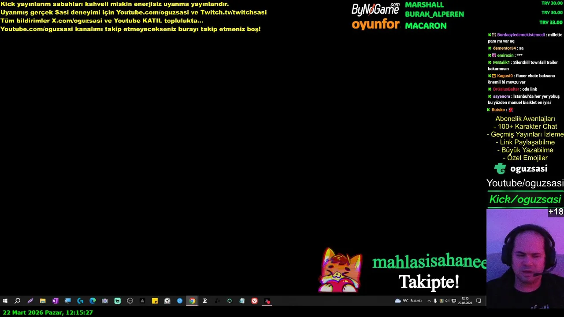The width and height of the screenshot is (564, 317).
Task: Click the Abonelik Avantajları heading
Action: 525,119
